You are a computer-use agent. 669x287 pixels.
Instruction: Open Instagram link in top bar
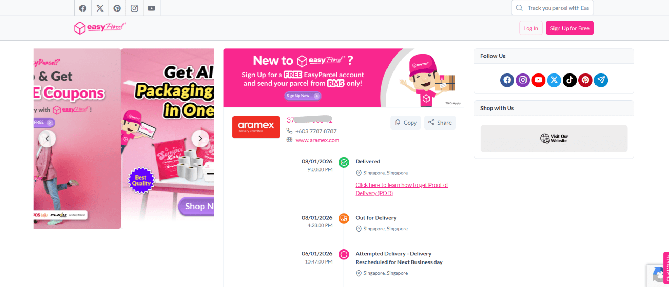134,8
